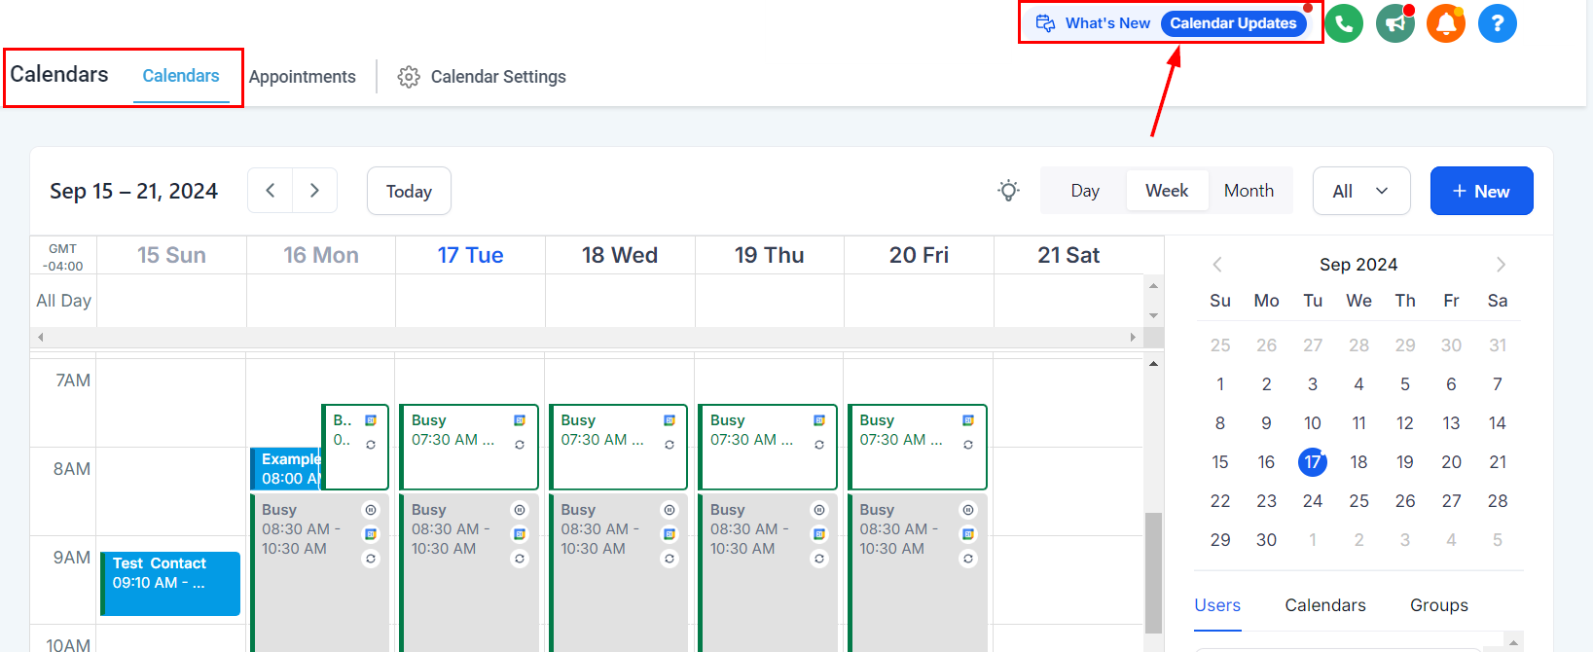Open Wednesday 08:30 AM Busy block
The height and width of the screenshot is (652, 1593).
pyautogui.click(x=618, y=572)
